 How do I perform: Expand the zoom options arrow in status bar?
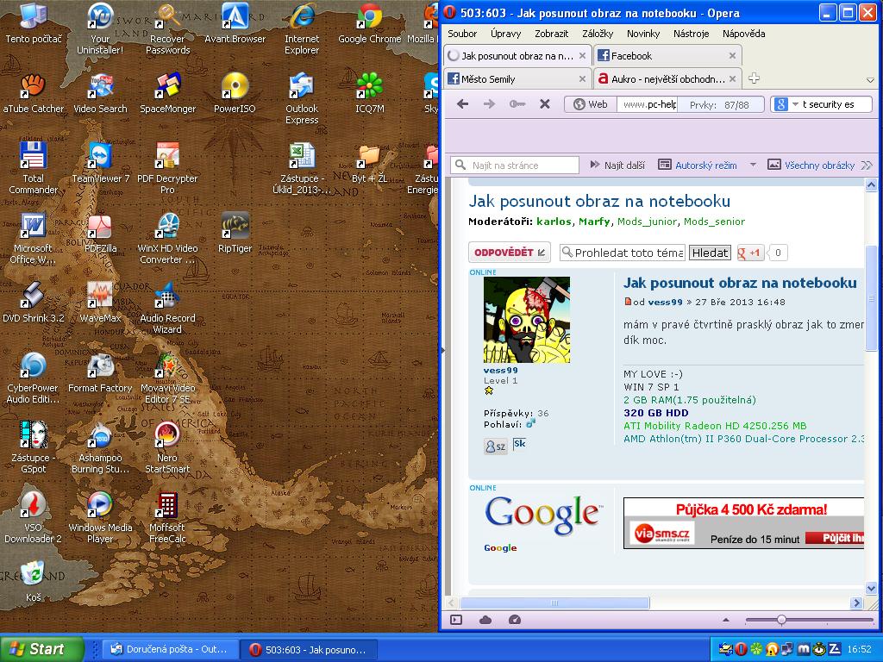[726, 620]
